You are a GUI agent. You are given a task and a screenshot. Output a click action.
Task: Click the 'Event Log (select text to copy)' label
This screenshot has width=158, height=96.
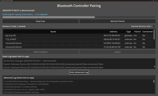pyautogui.click(x=16, y=56)
